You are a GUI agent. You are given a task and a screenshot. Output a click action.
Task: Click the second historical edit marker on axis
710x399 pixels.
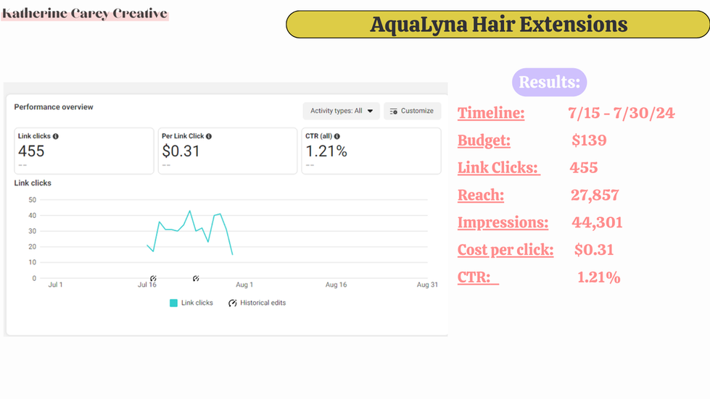tap(196, 278)
